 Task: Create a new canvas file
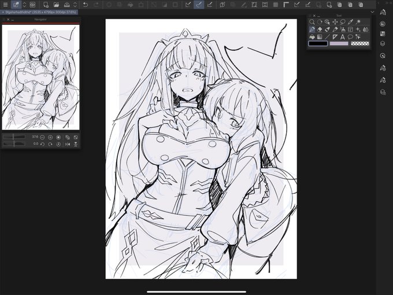(46, 5)
